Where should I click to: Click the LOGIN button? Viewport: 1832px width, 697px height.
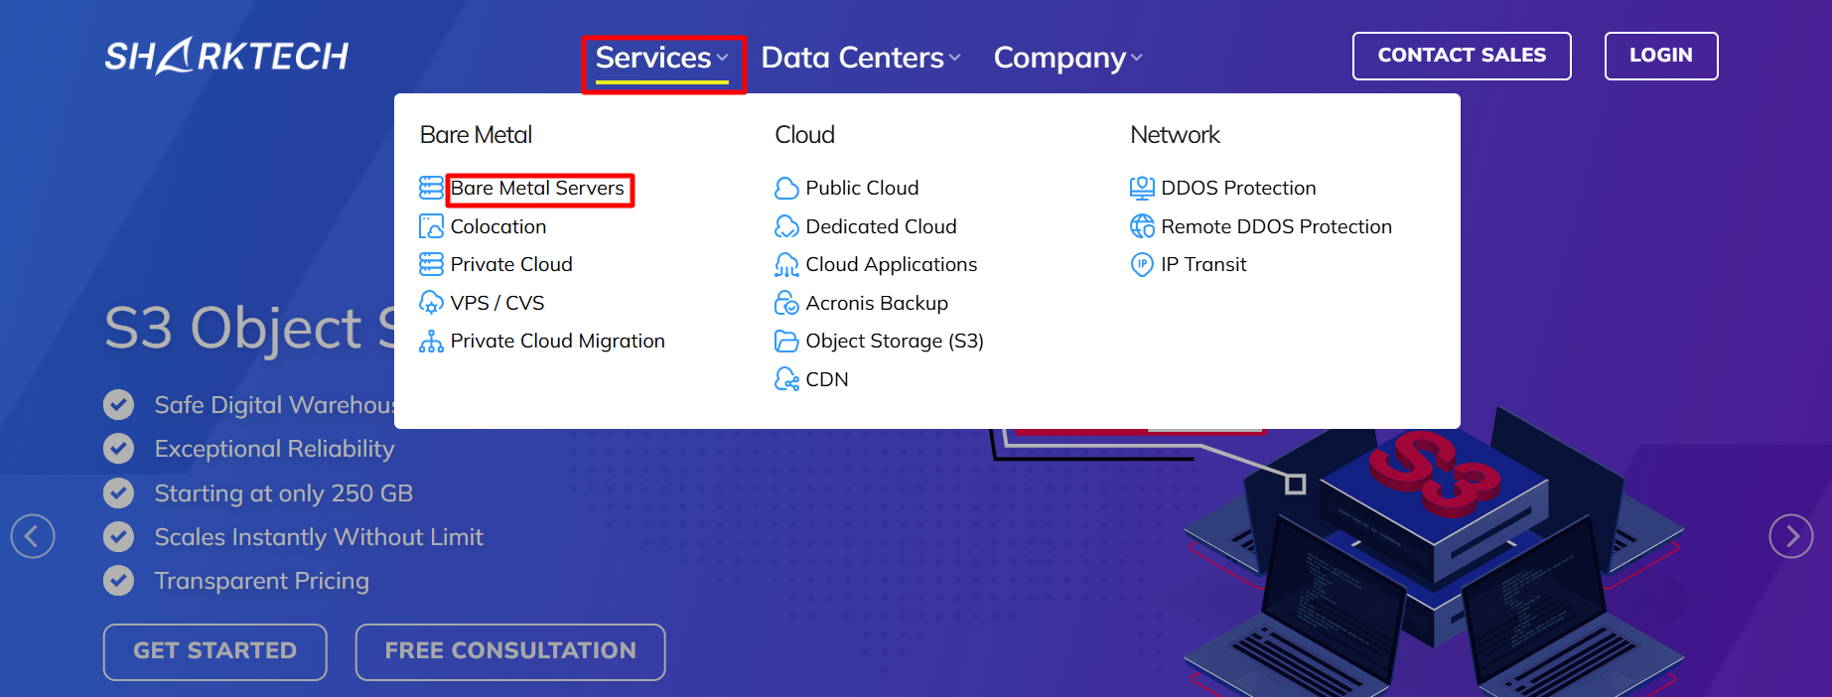click(x=1661, y=56)
